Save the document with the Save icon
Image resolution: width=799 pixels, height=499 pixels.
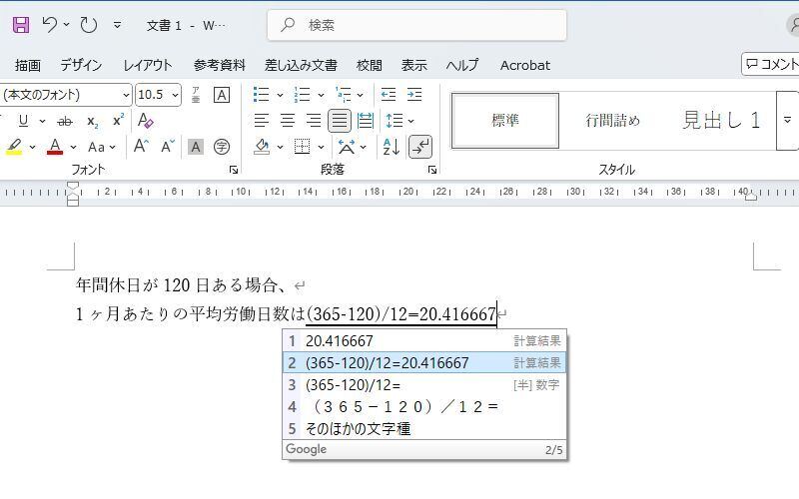pos(21,24)
